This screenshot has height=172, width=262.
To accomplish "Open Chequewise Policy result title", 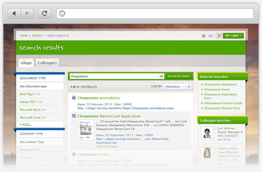I will click(x=94, y=154).
